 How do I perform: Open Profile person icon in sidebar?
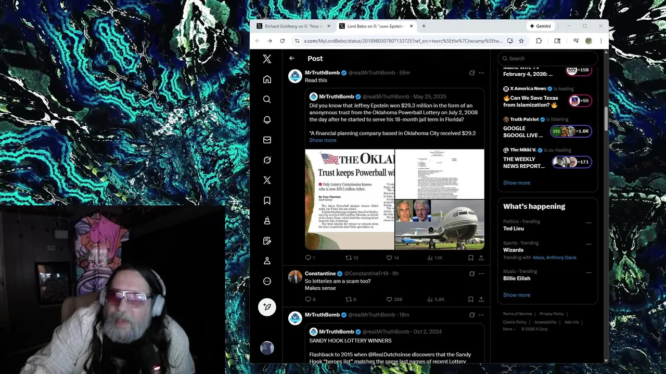point(267,261)
